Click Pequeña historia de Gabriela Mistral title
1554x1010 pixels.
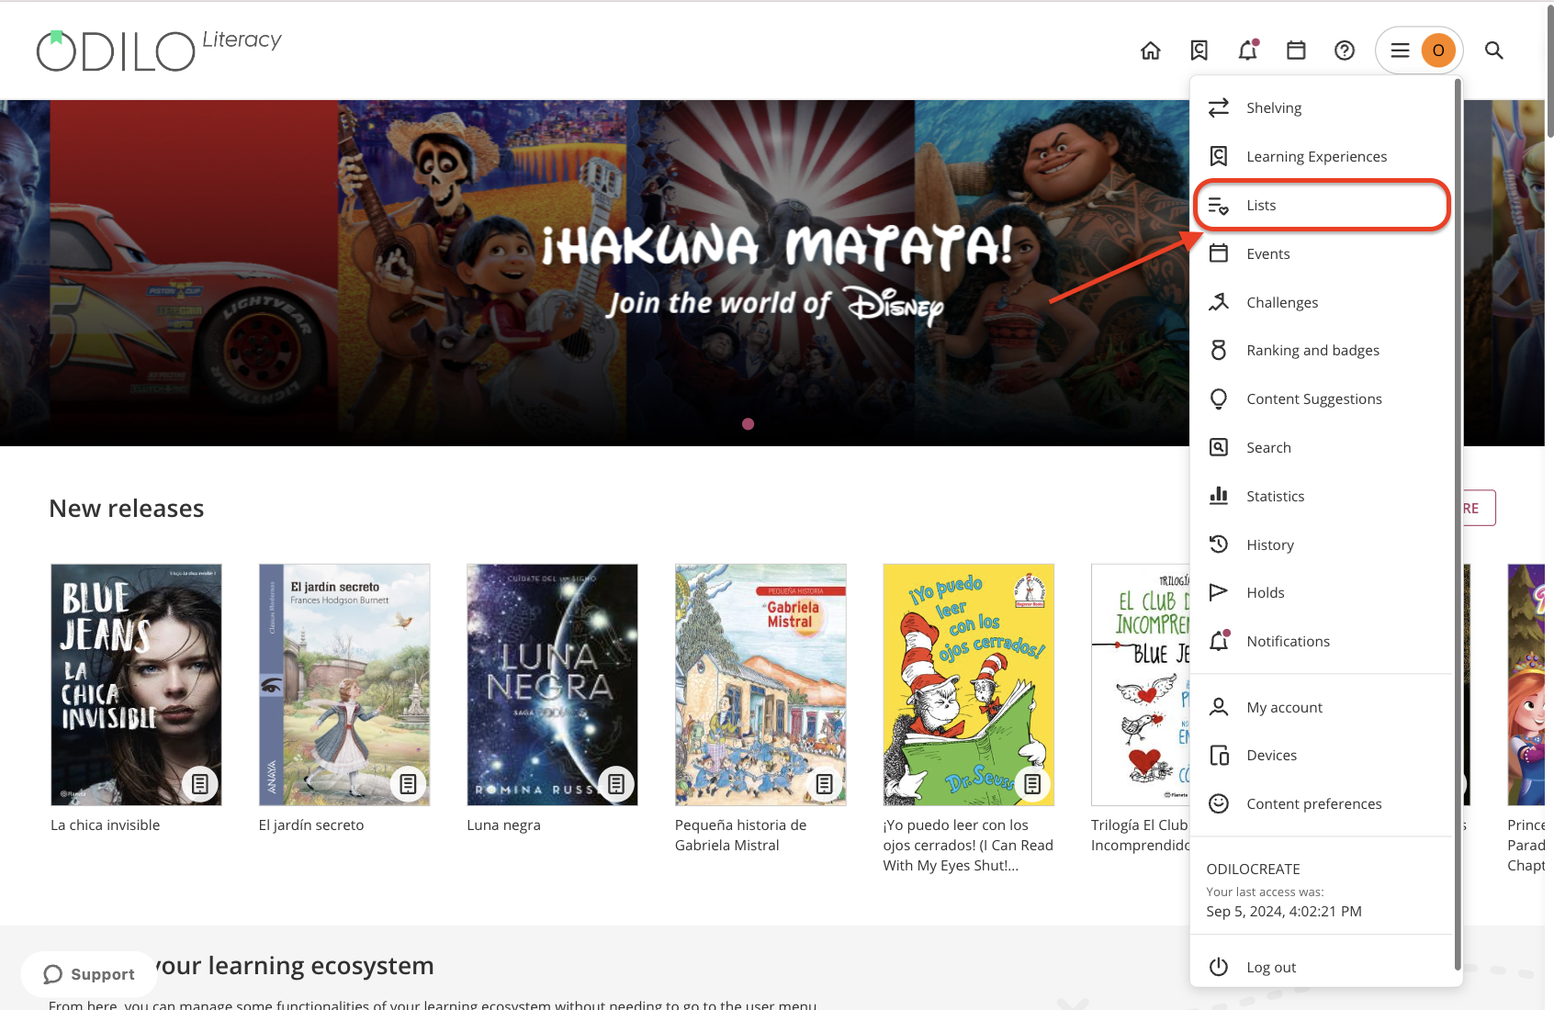[741, 836]
